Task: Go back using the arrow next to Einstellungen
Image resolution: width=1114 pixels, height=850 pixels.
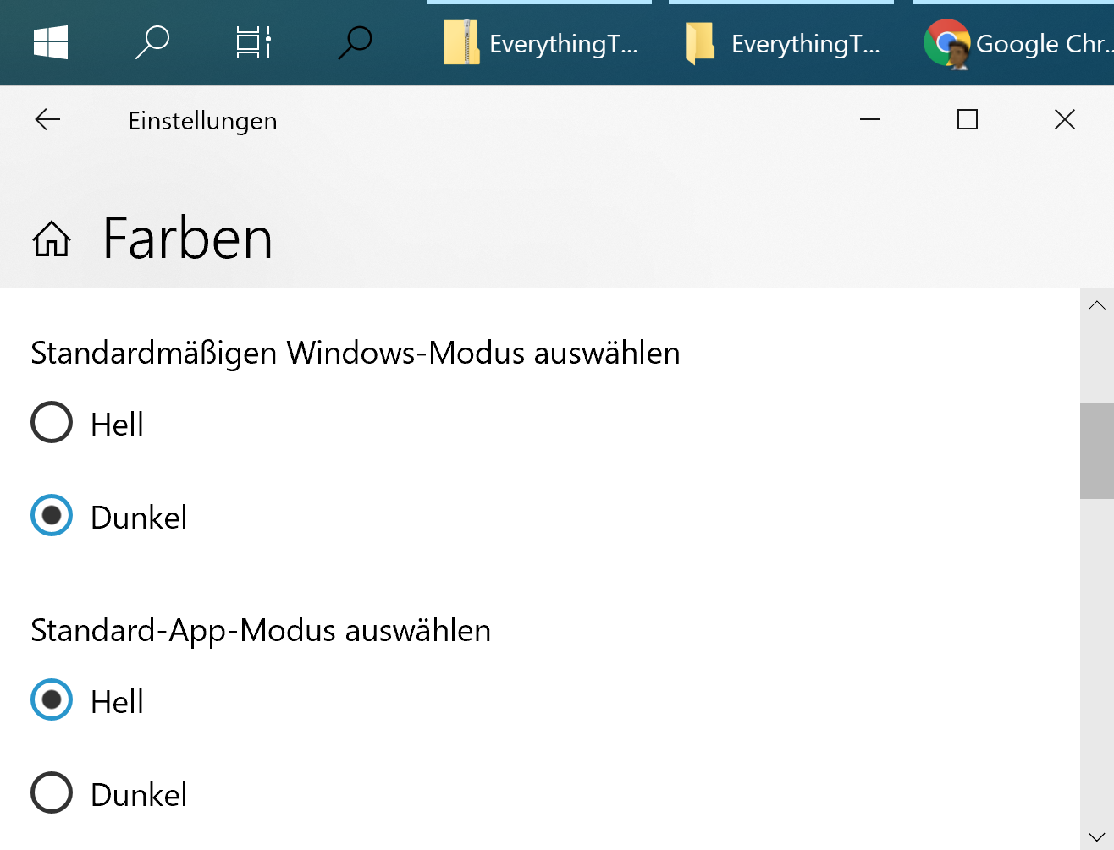Action: pyautogui.click(x=47, y=120)
